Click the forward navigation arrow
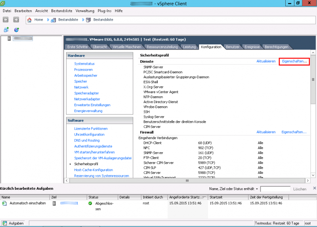 point(16,19)
